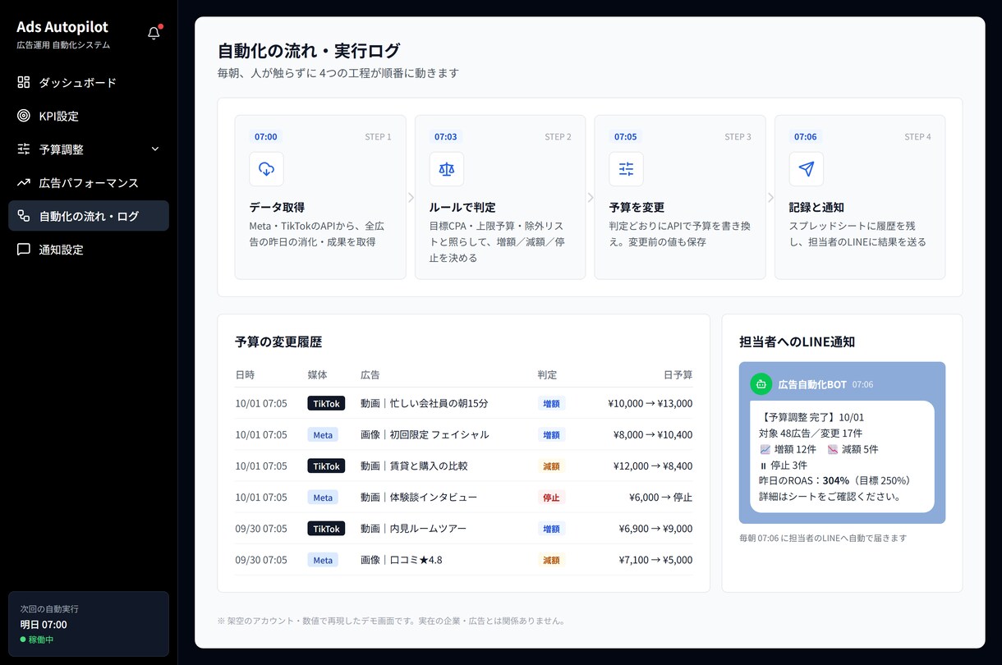Click the KPI設定 target icon
Viewport: 1002px width, 665px height.
pos(24,116)
